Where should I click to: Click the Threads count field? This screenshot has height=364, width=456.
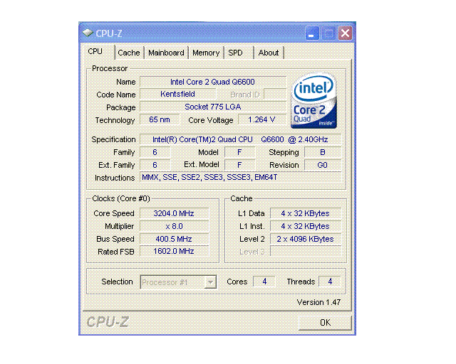tap(330, 282)
